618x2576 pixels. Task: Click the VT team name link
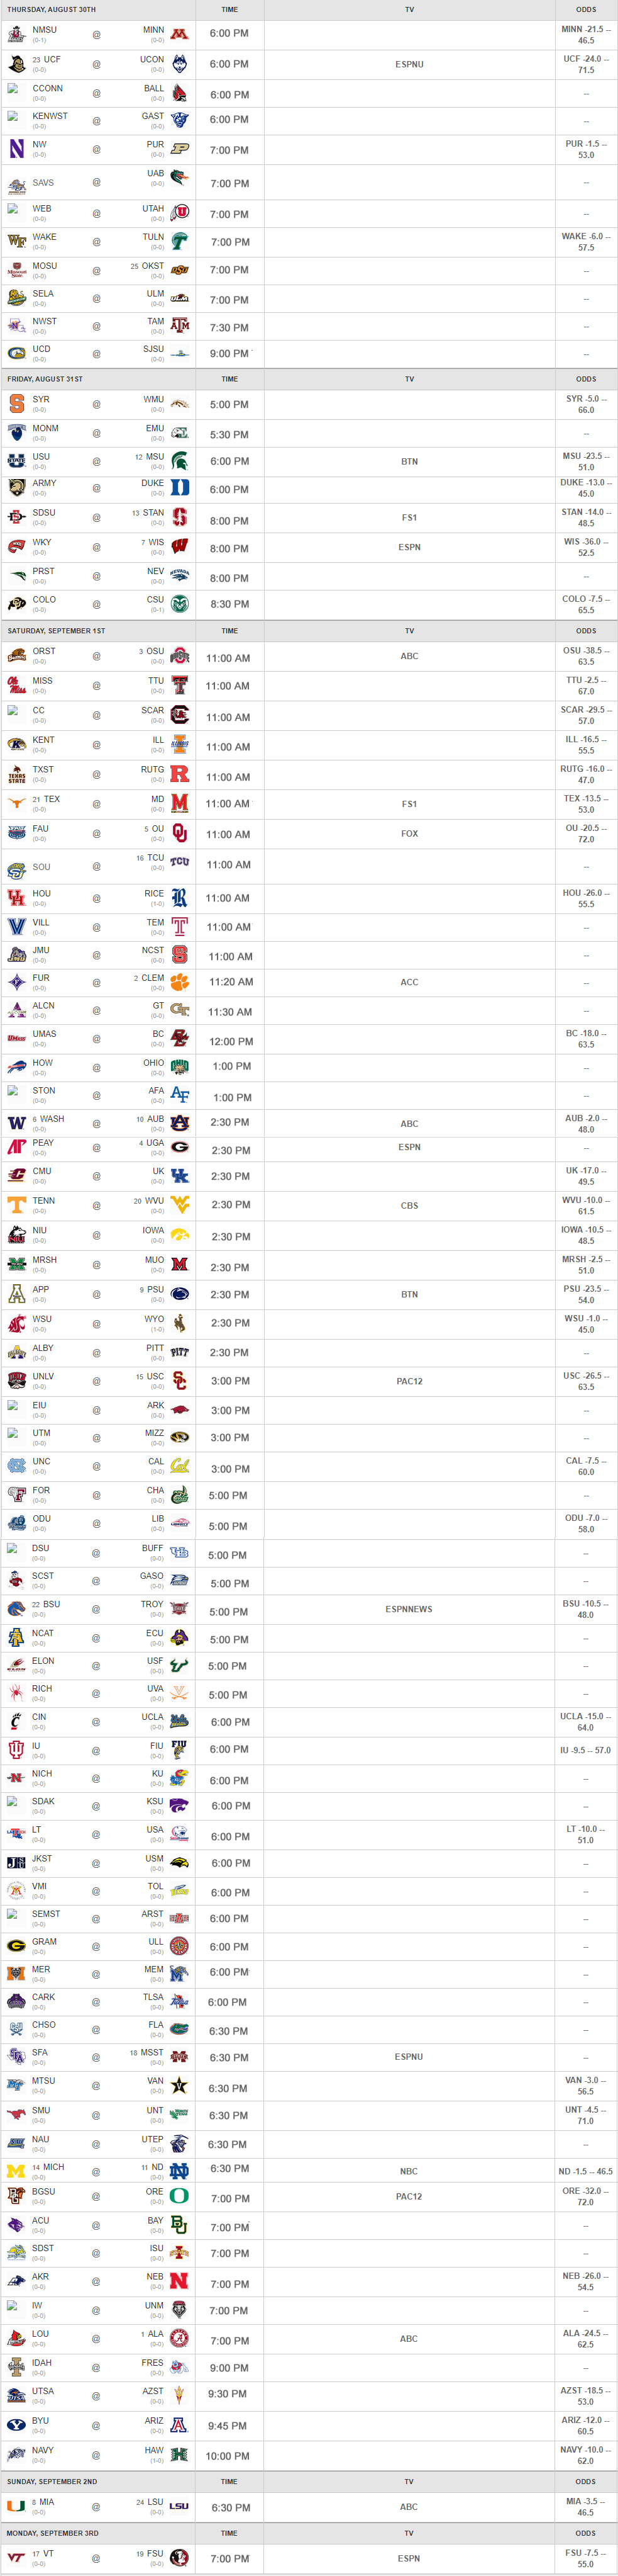(48, 2554)
